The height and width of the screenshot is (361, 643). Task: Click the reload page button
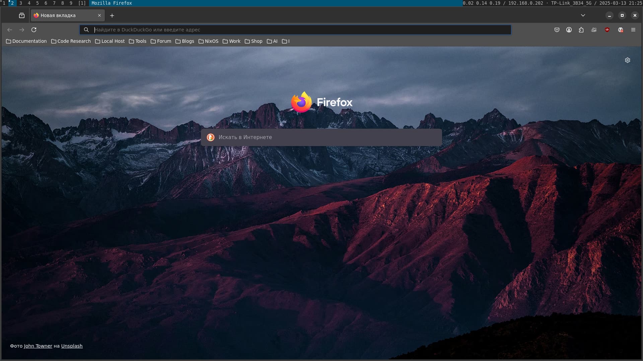(34, 30)
